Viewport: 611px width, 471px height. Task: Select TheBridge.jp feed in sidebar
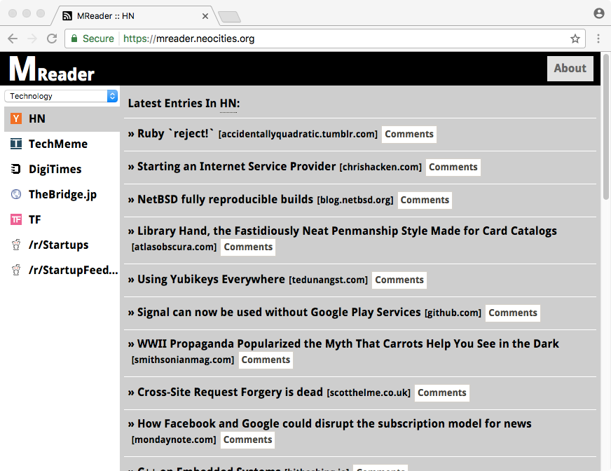coord(62,194)
